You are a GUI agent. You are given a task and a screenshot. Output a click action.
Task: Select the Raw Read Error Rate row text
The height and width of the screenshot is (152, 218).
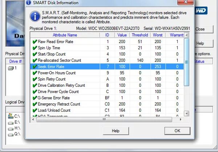[x=56, y=42]
